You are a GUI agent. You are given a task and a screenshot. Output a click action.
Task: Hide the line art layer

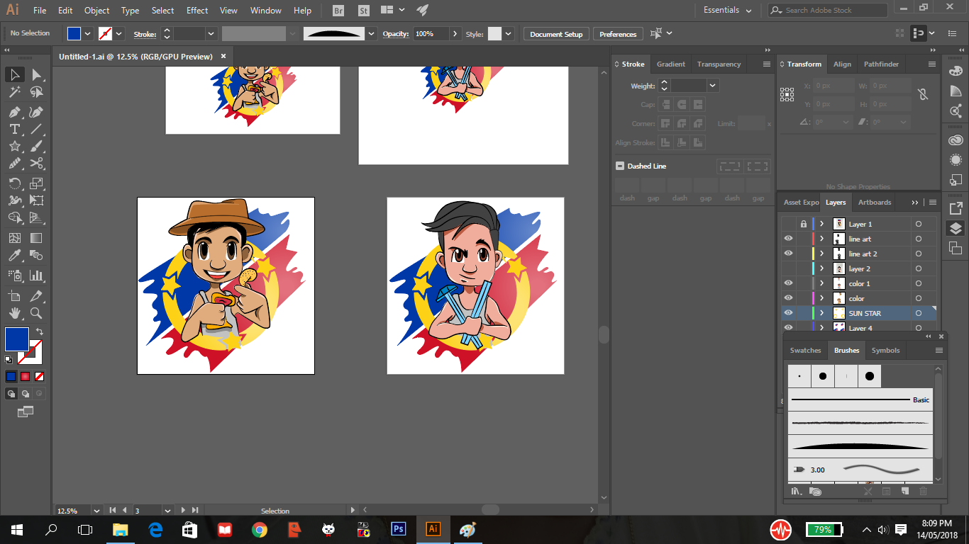coord(788,239)
